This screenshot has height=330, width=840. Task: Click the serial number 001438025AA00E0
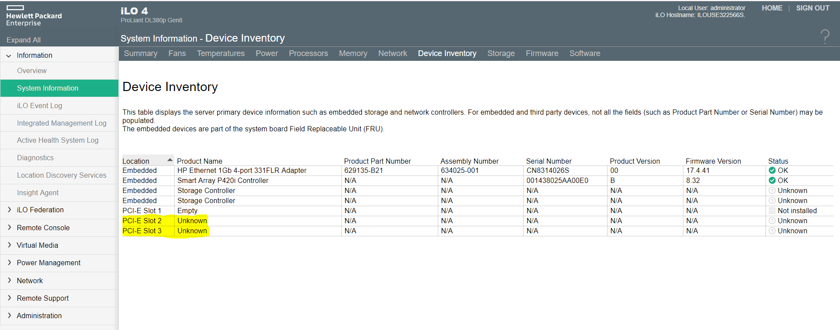[x=557, y=180]
